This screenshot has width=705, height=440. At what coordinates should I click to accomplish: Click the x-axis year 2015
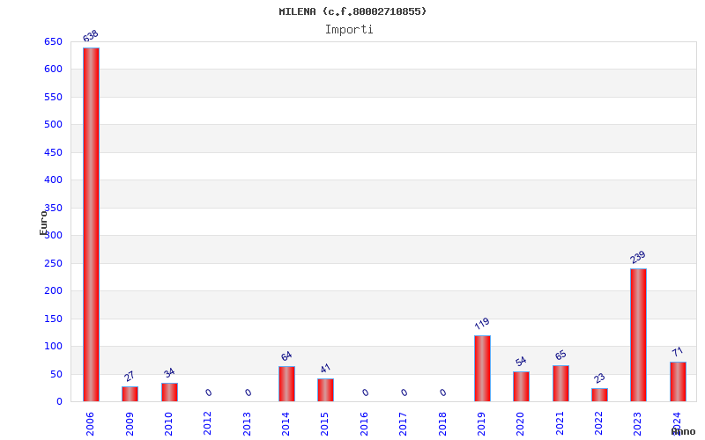tap(325, 424)
